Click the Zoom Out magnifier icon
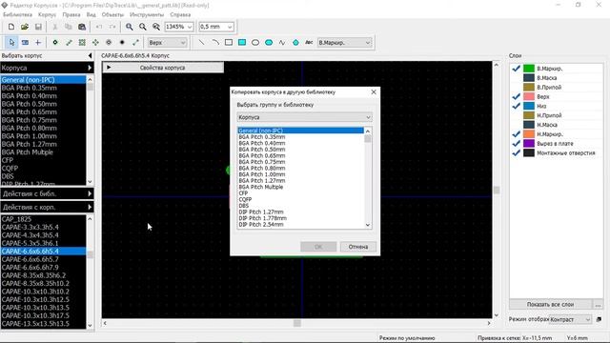The height and width of the screenshot is (343, 610). (143, 27)
